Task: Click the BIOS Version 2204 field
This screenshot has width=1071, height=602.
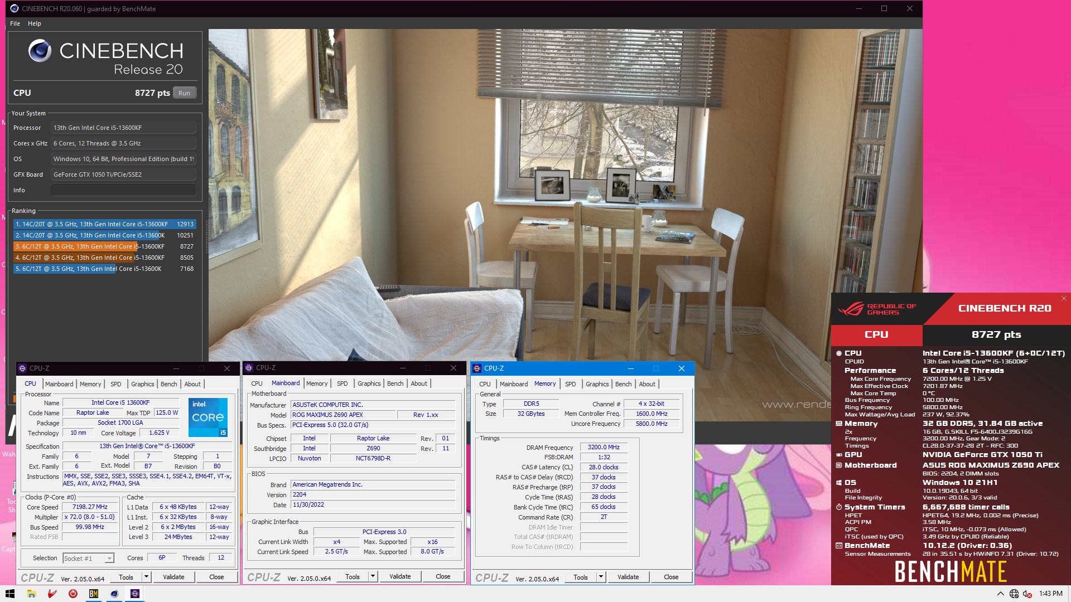Action: [x=373, y=495]
